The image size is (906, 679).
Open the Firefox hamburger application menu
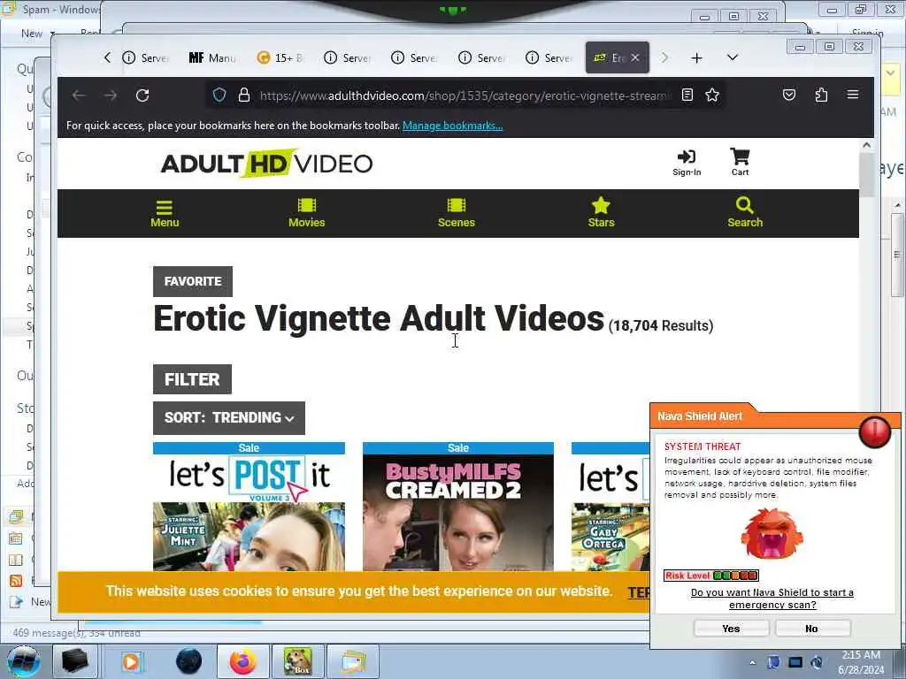(x=853, y=94)
